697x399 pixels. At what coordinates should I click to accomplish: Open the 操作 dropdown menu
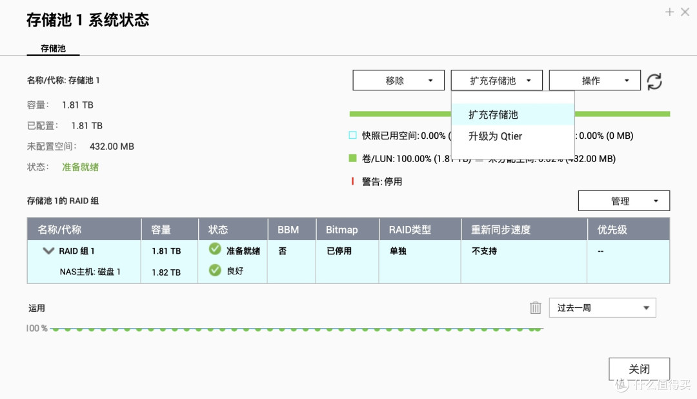point(594,80)
